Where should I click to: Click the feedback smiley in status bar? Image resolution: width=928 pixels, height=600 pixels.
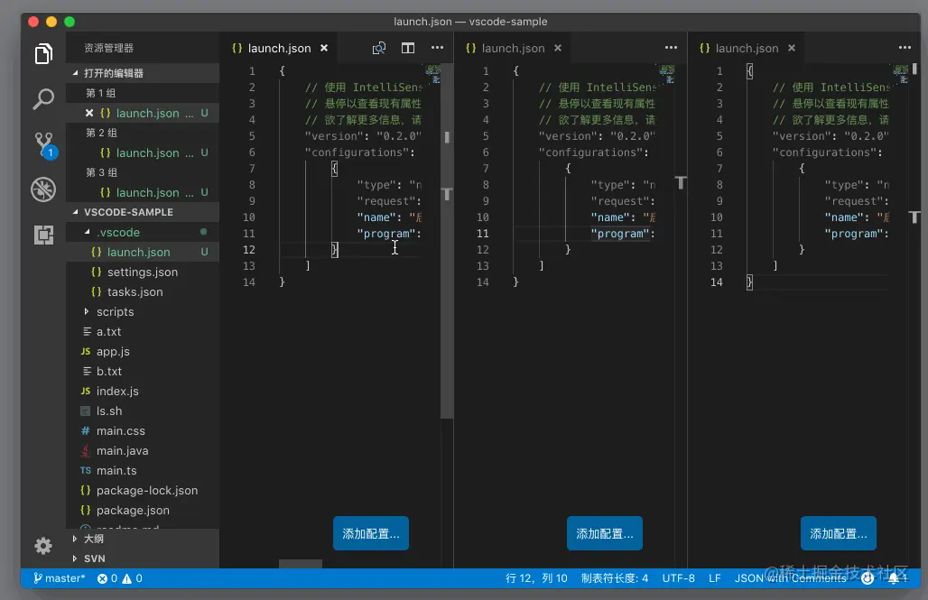(x=867, y=578)
